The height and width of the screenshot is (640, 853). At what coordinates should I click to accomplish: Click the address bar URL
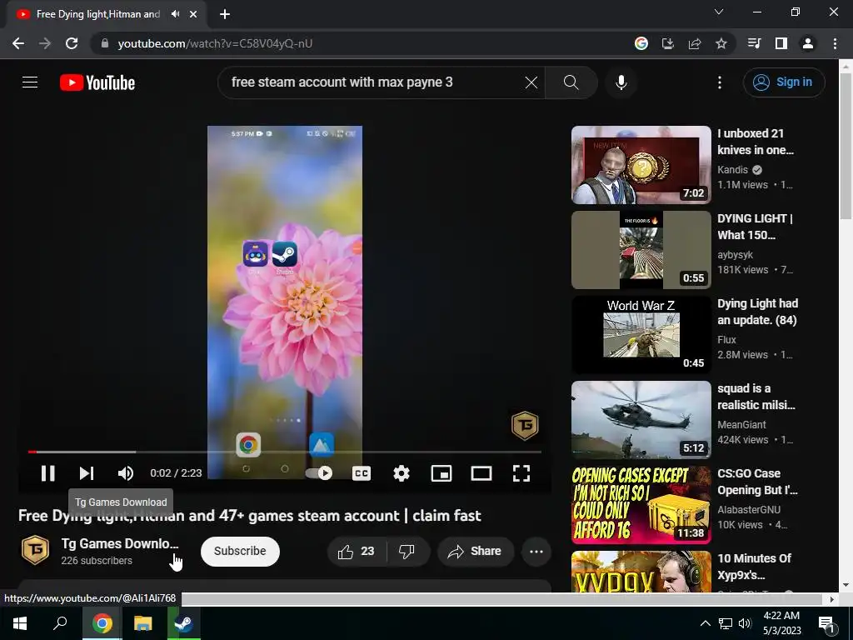click(x=215, y=43)
